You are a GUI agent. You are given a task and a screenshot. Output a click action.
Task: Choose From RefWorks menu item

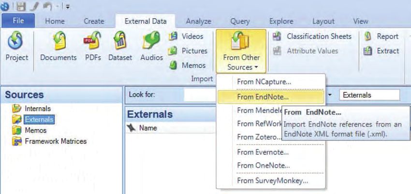pos(259,124)
